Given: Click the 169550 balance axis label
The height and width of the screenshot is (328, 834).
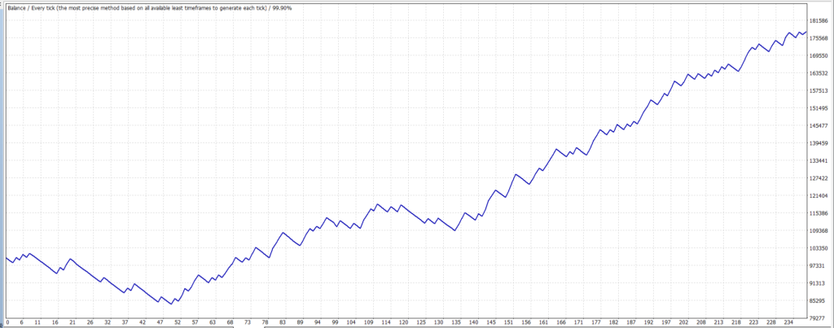Looking at the screenshot, I should click(820, 56).
